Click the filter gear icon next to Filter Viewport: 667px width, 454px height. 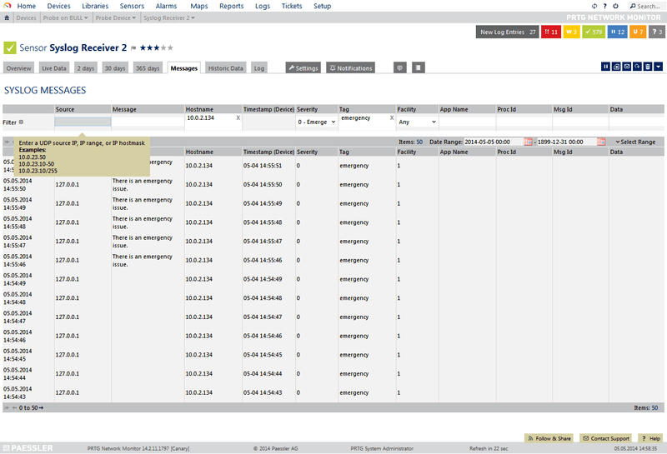click(22, 122)
